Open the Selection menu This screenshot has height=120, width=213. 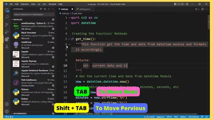point(25,4)
